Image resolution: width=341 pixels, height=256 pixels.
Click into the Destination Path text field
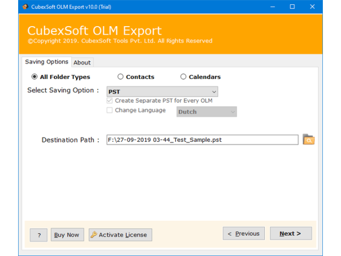coord(202,140)
